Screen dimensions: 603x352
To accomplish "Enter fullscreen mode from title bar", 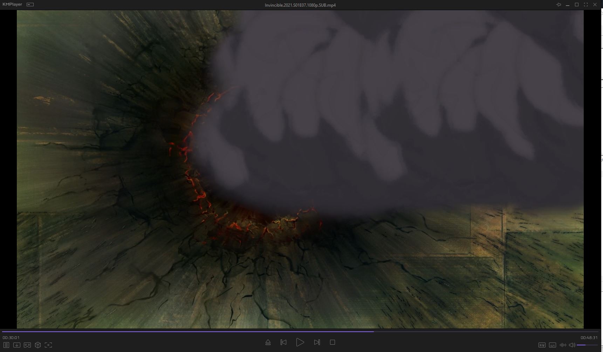I will pyautogui.click(x=586, y=5).
